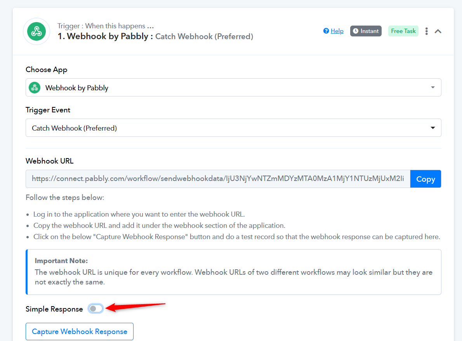Viewport: 462px width, 341px height.
Task: Click the Free Task badge
Action: (403, 31)
